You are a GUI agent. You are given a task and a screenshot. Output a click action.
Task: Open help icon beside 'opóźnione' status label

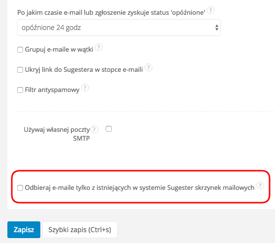pyautogui.click(x=211, y=10)
